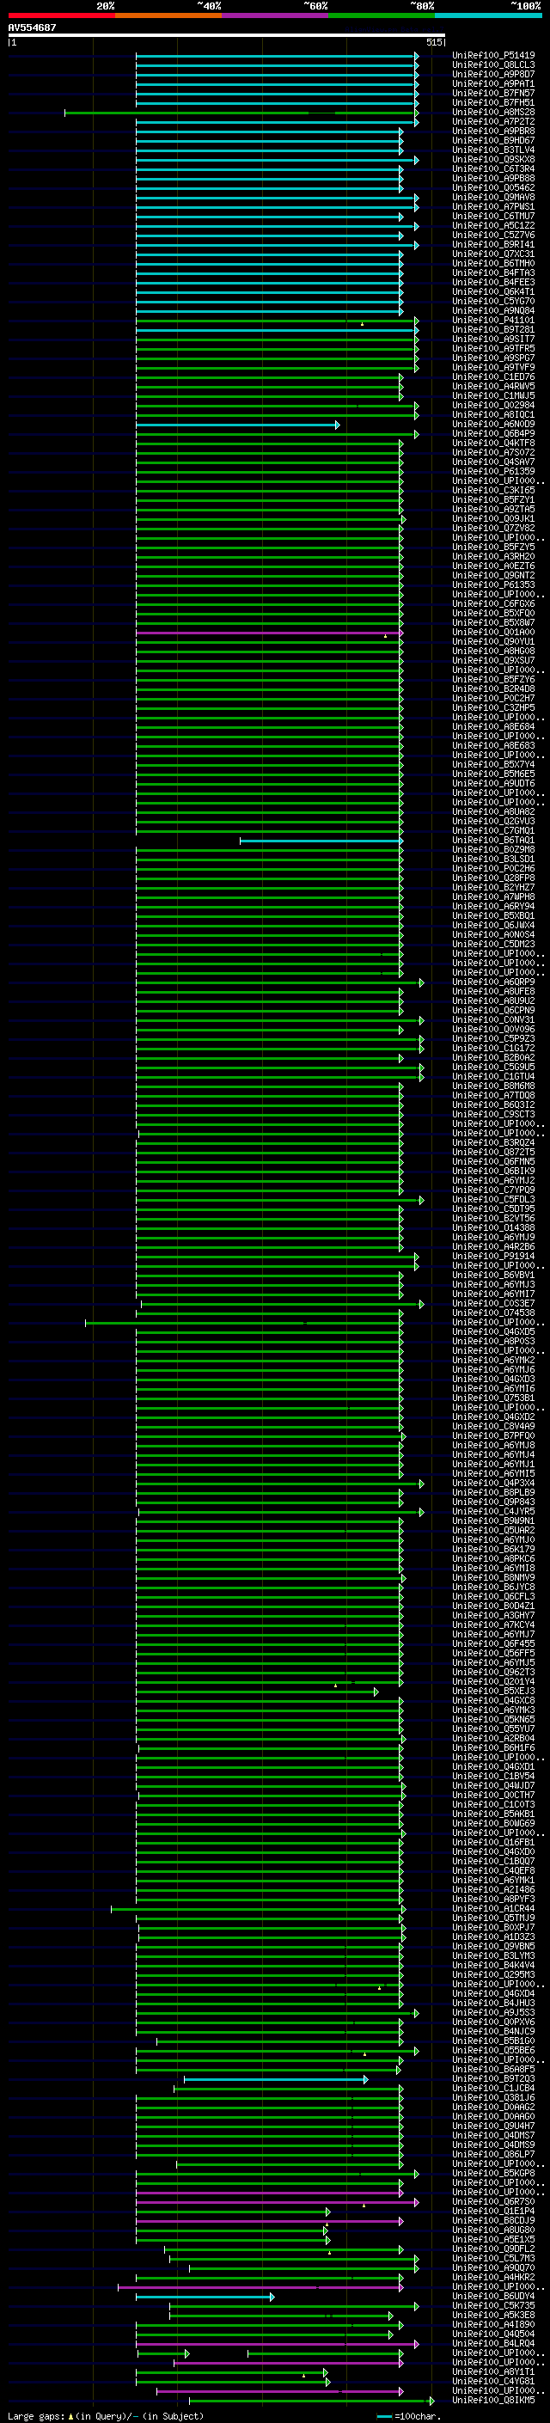Select the UniRef100_Q2GVU3 label
Viewport: 550px width, 2423px height.
(x=493, y=821)
